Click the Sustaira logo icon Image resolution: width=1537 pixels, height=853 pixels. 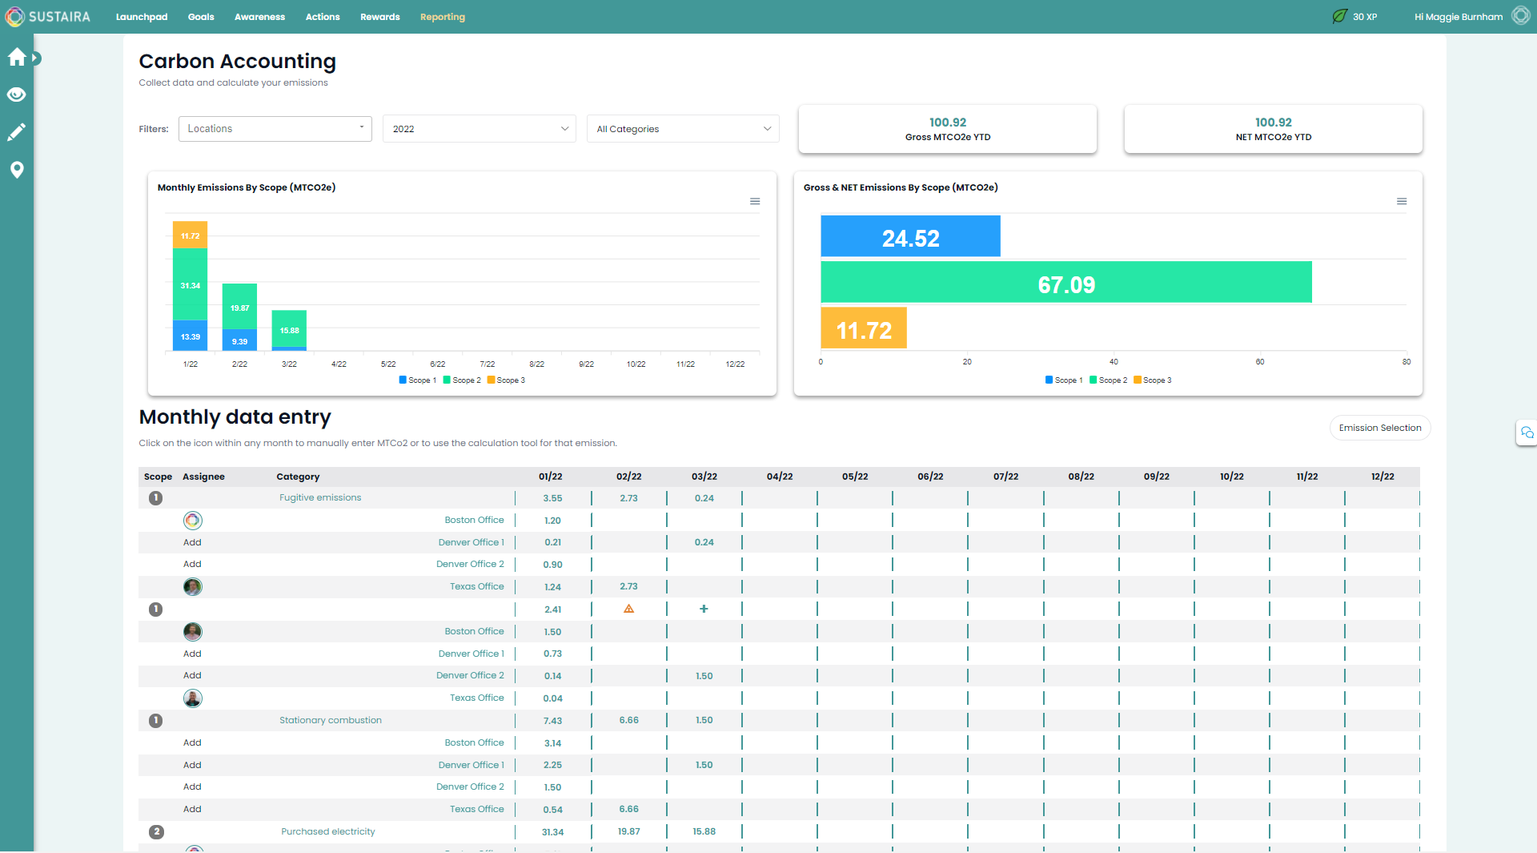(x=14, y=16)
